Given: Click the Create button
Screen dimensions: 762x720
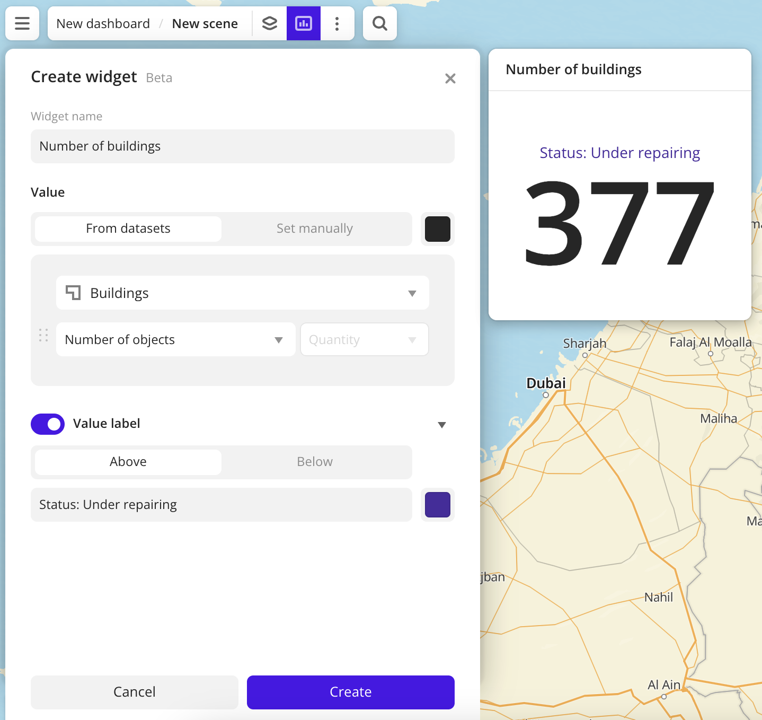Looking at the screenshot, I should click(351, 692).
